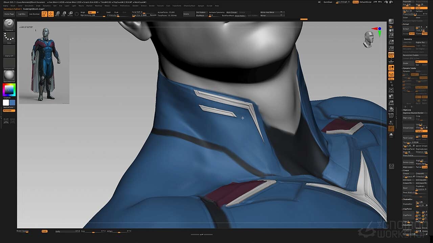Select the Rotate transform tool
433x243 pixels.
(x=70, y=14)
